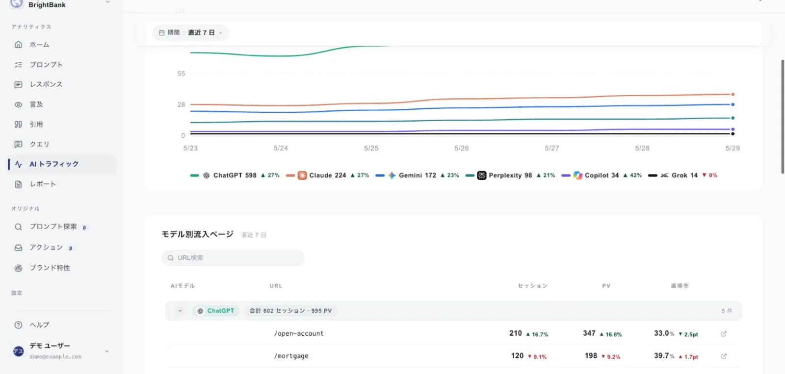The image size is (785, 374).
Task: Click the プロンプト list icon
Action: pyautogui.click(x=18, y=65)
